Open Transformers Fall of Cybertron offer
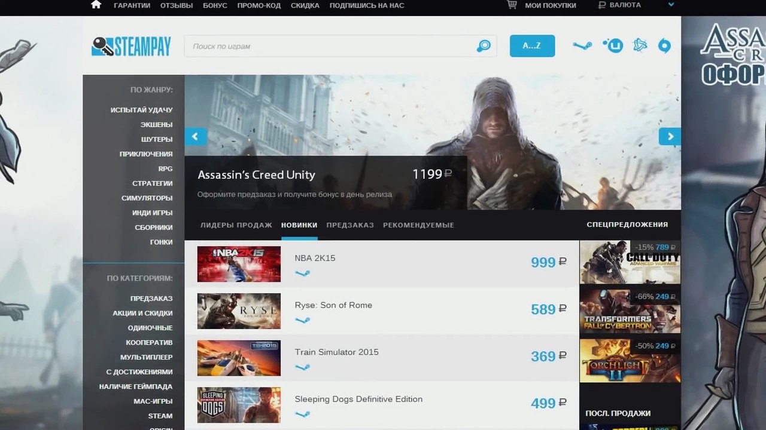766x430 pixels. tap(630, 311)
